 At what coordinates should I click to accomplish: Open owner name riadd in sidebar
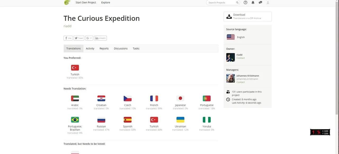pos(239,55)
